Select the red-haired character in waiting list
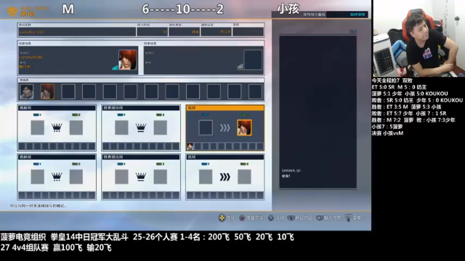The image size is (465, 261). tap(47, 91)
